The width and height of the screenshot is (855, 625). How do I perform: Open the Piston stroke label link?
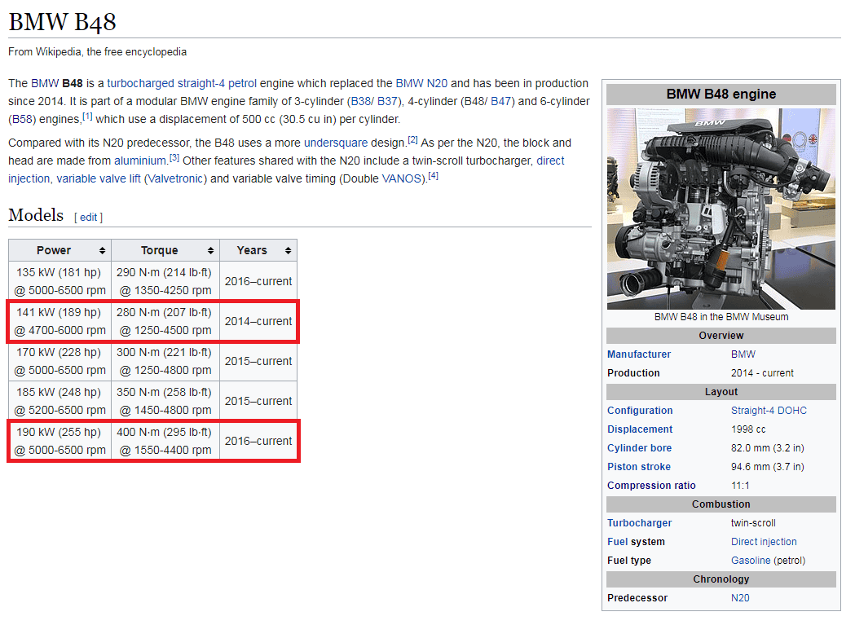pos(639,467)
